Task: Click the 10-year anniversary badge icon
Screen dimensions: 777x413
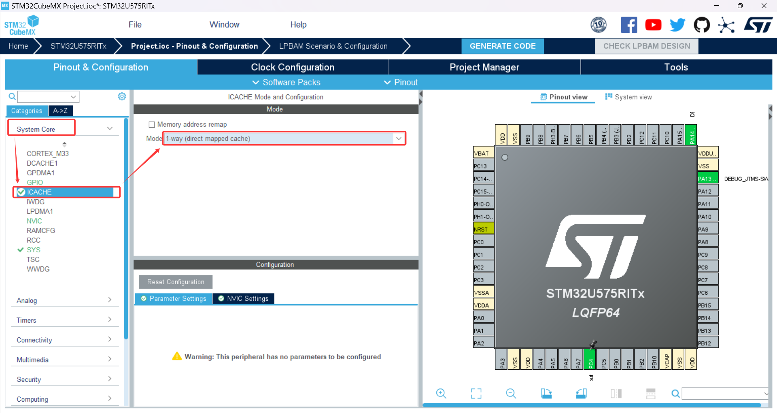Action: tap(599, 25)
